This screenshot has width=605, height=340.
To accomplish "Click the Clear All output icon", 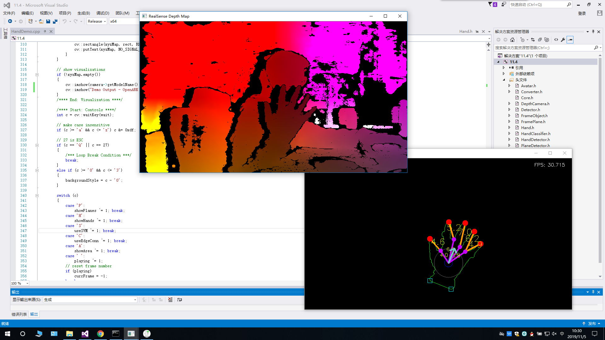I will click(x=170, y=300).
